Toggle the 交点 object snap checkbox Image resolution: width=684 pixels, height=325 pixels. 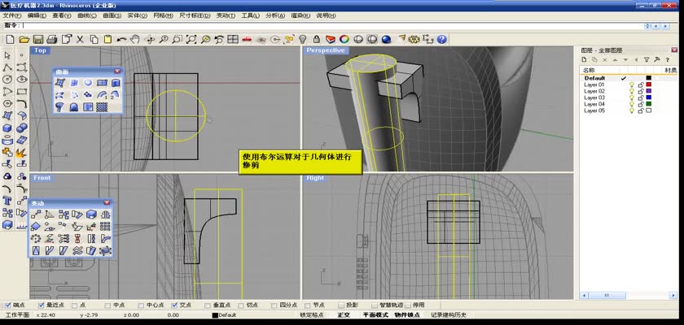click(x=174, y=305)
